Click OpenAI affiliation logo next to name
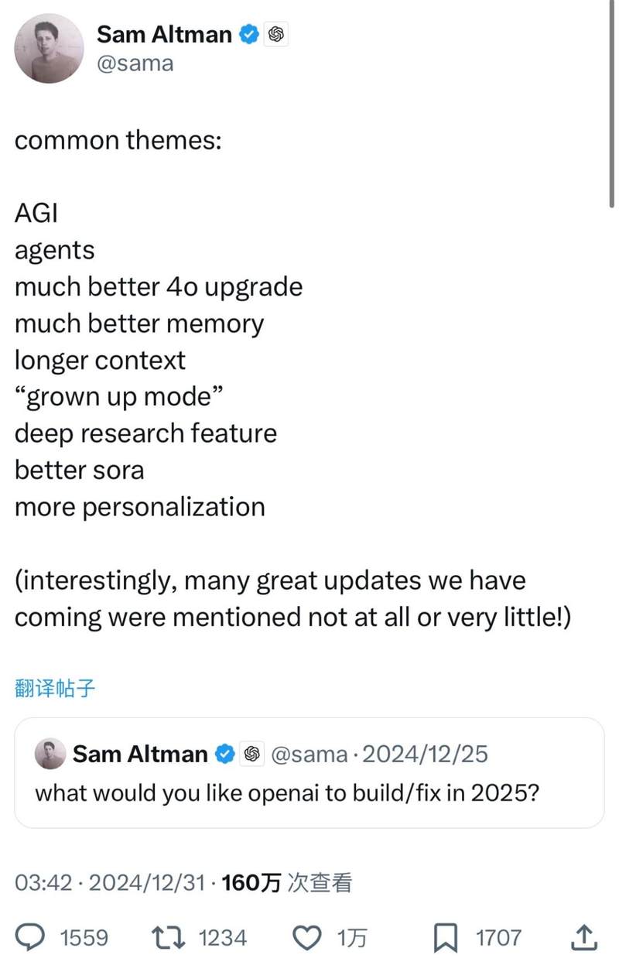Viewport: 619px width, 965px height. point(276,34)
